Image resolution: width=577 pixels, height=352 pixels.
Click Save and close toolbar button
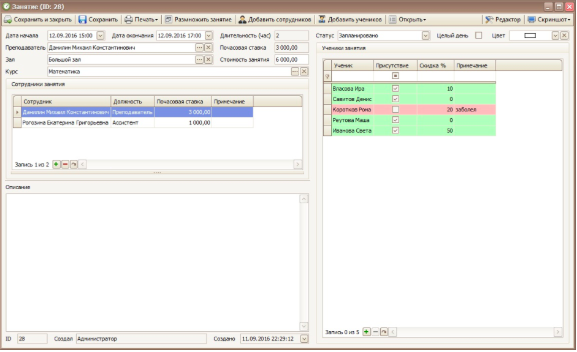(38, 20)
